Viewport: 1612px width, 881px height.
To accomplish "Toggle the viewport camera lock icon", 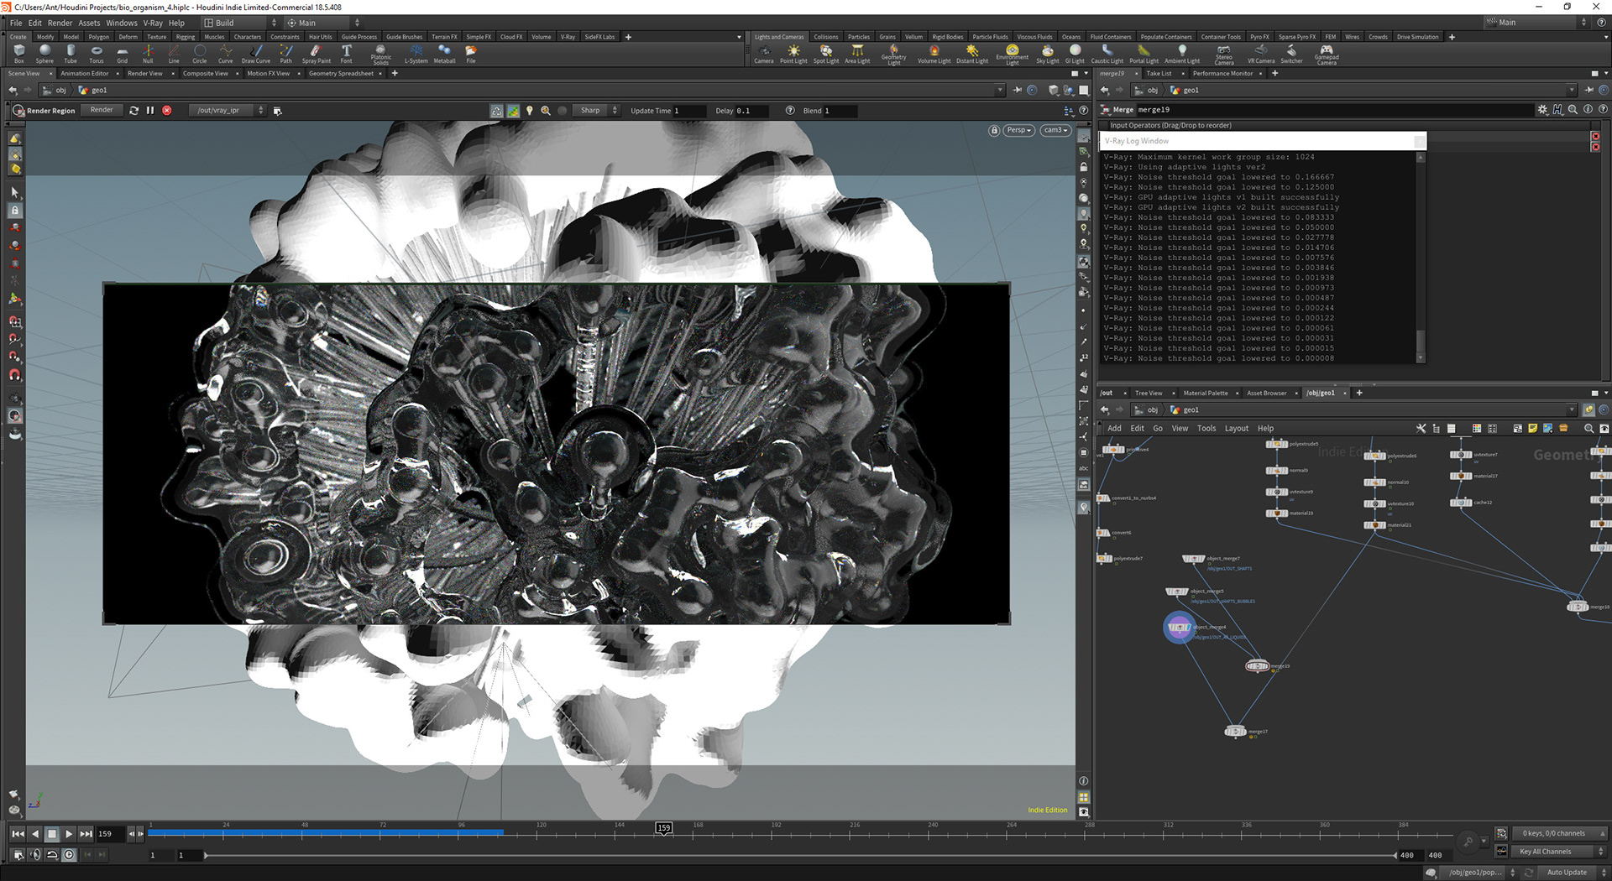I will coord(994,131).
